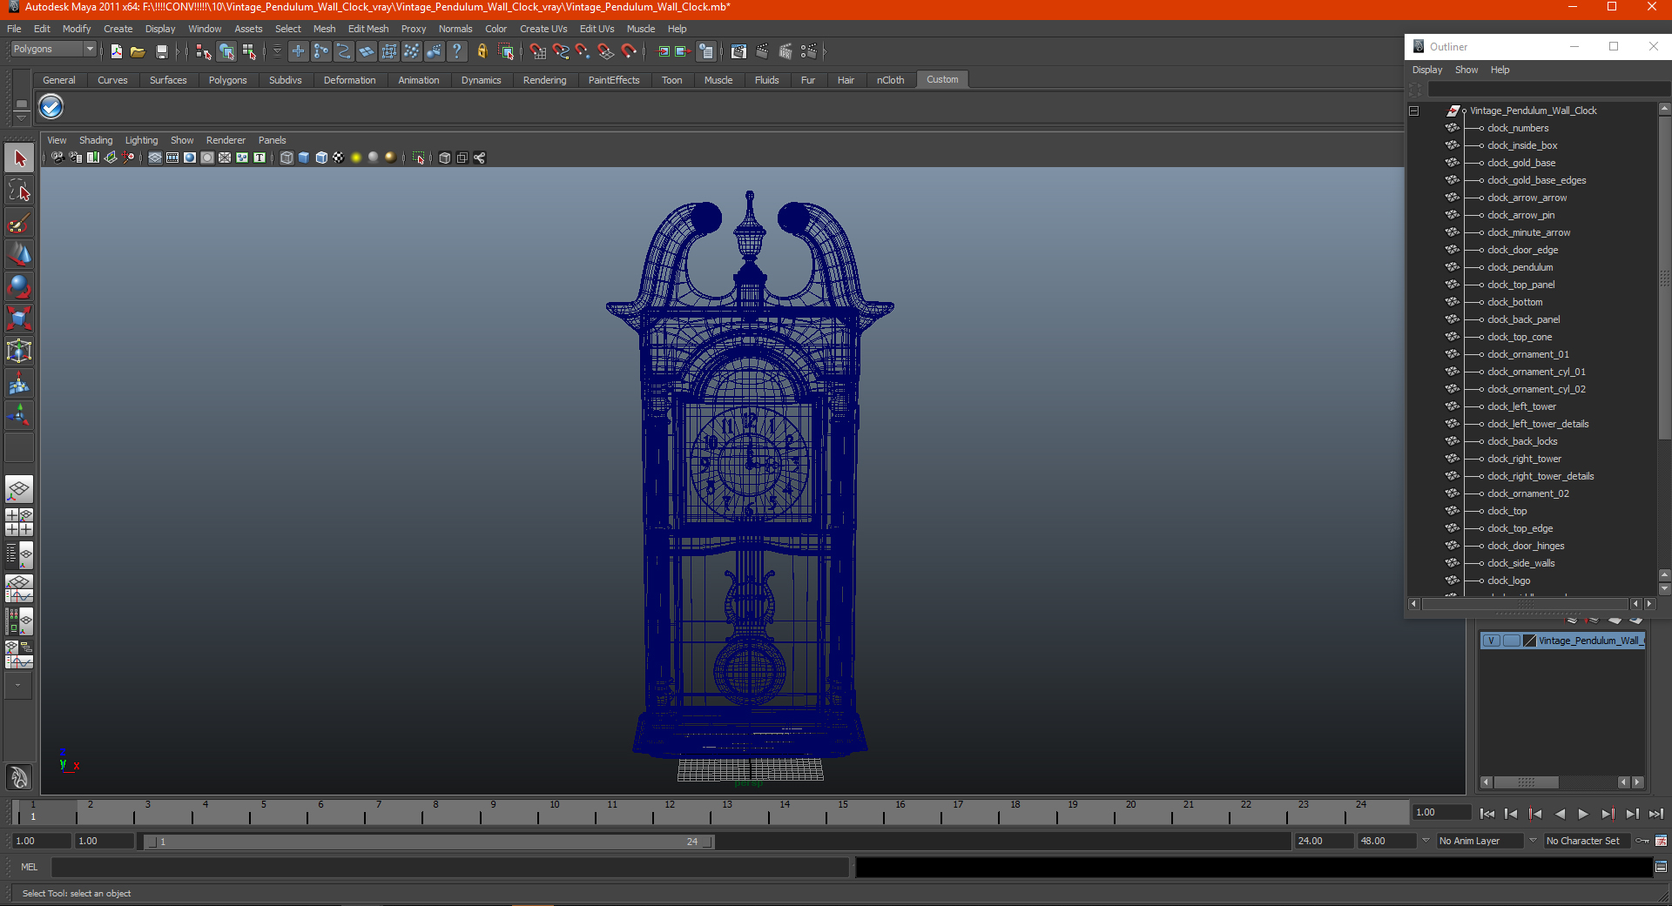Image resolution: width=1672 pixels, height=906 pixels.
Task: Toggle textured display checker icon
Action: point(339,158)
